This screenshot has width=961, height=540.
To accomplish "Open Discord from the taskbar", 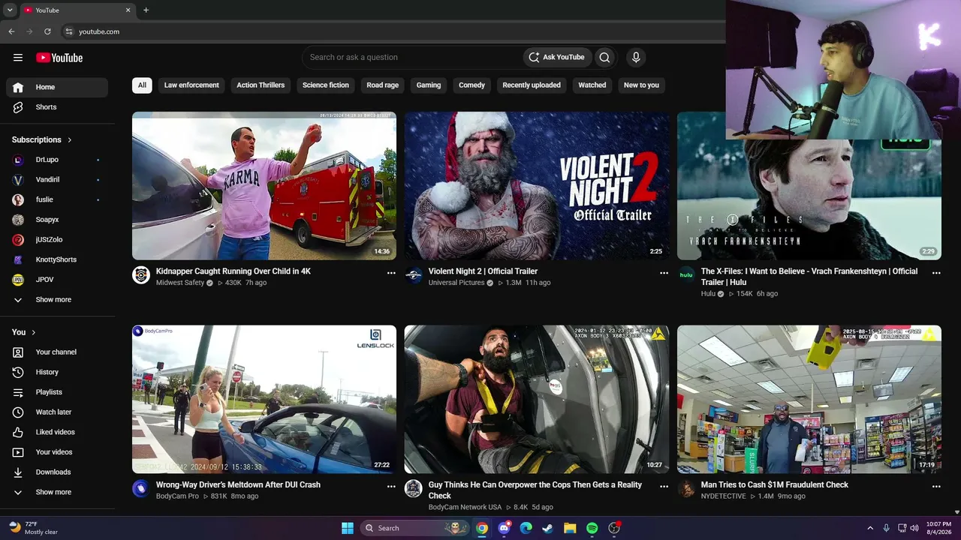I will (504, 528).
